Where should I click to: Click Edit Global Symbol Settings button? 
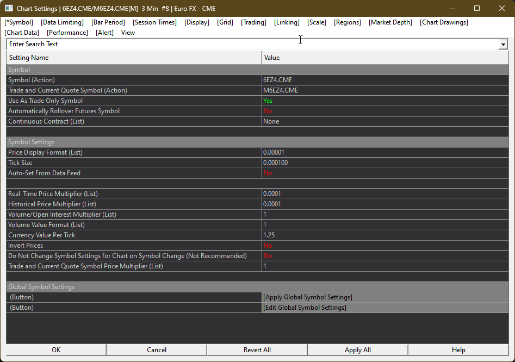click(x=305, y=308)
